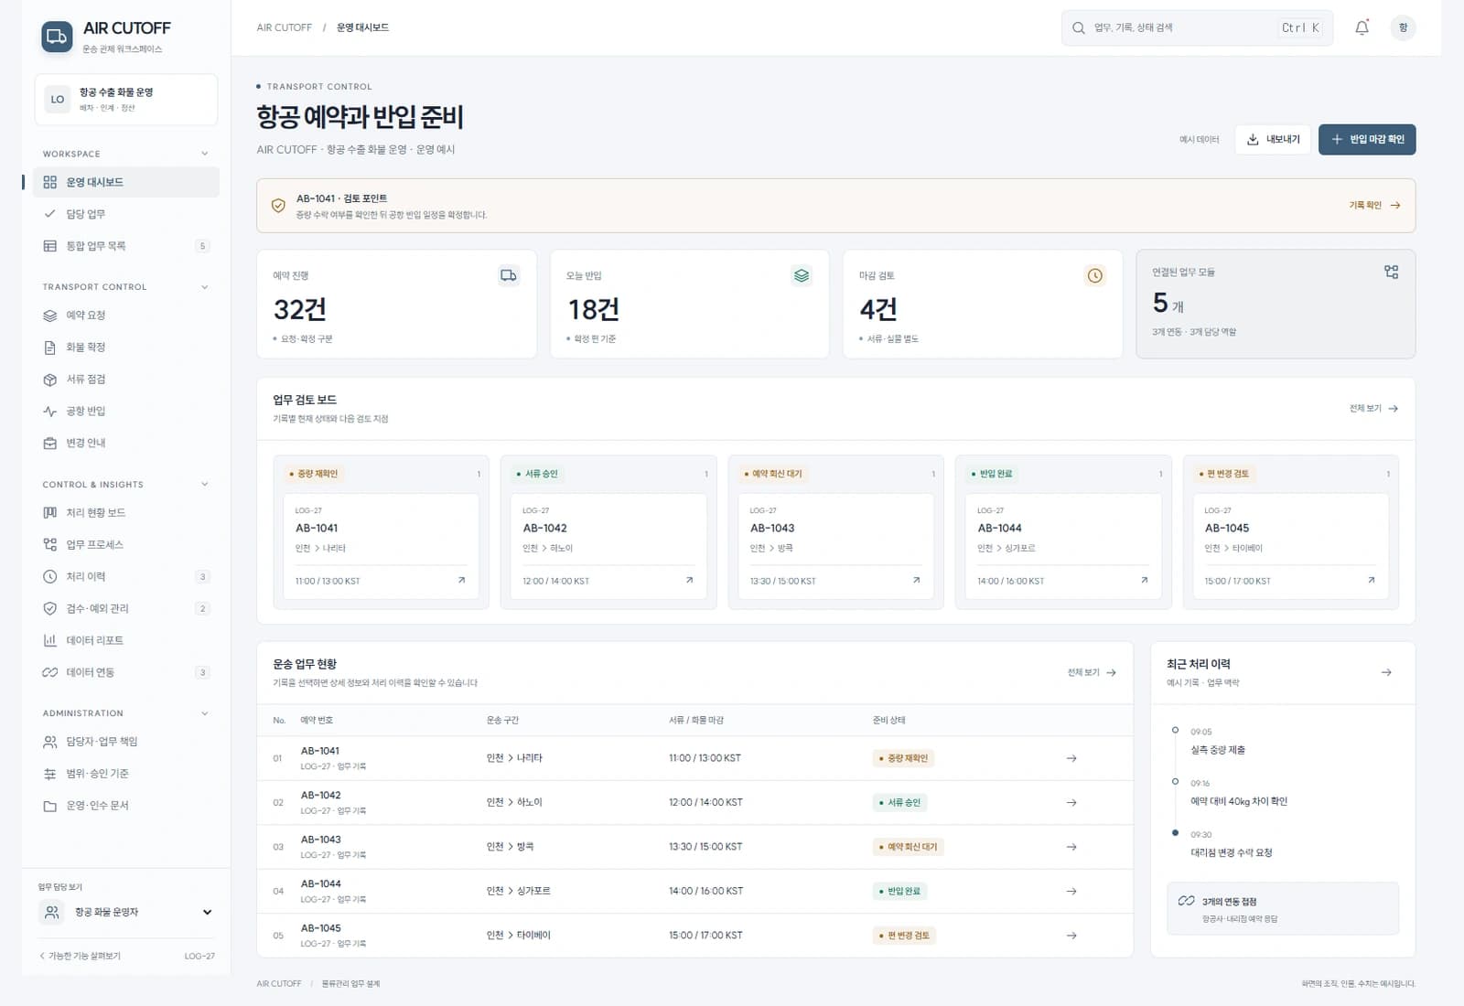
Task: Click the 09:16 timeline marker dot
Action: click(x=1175, y=781)
